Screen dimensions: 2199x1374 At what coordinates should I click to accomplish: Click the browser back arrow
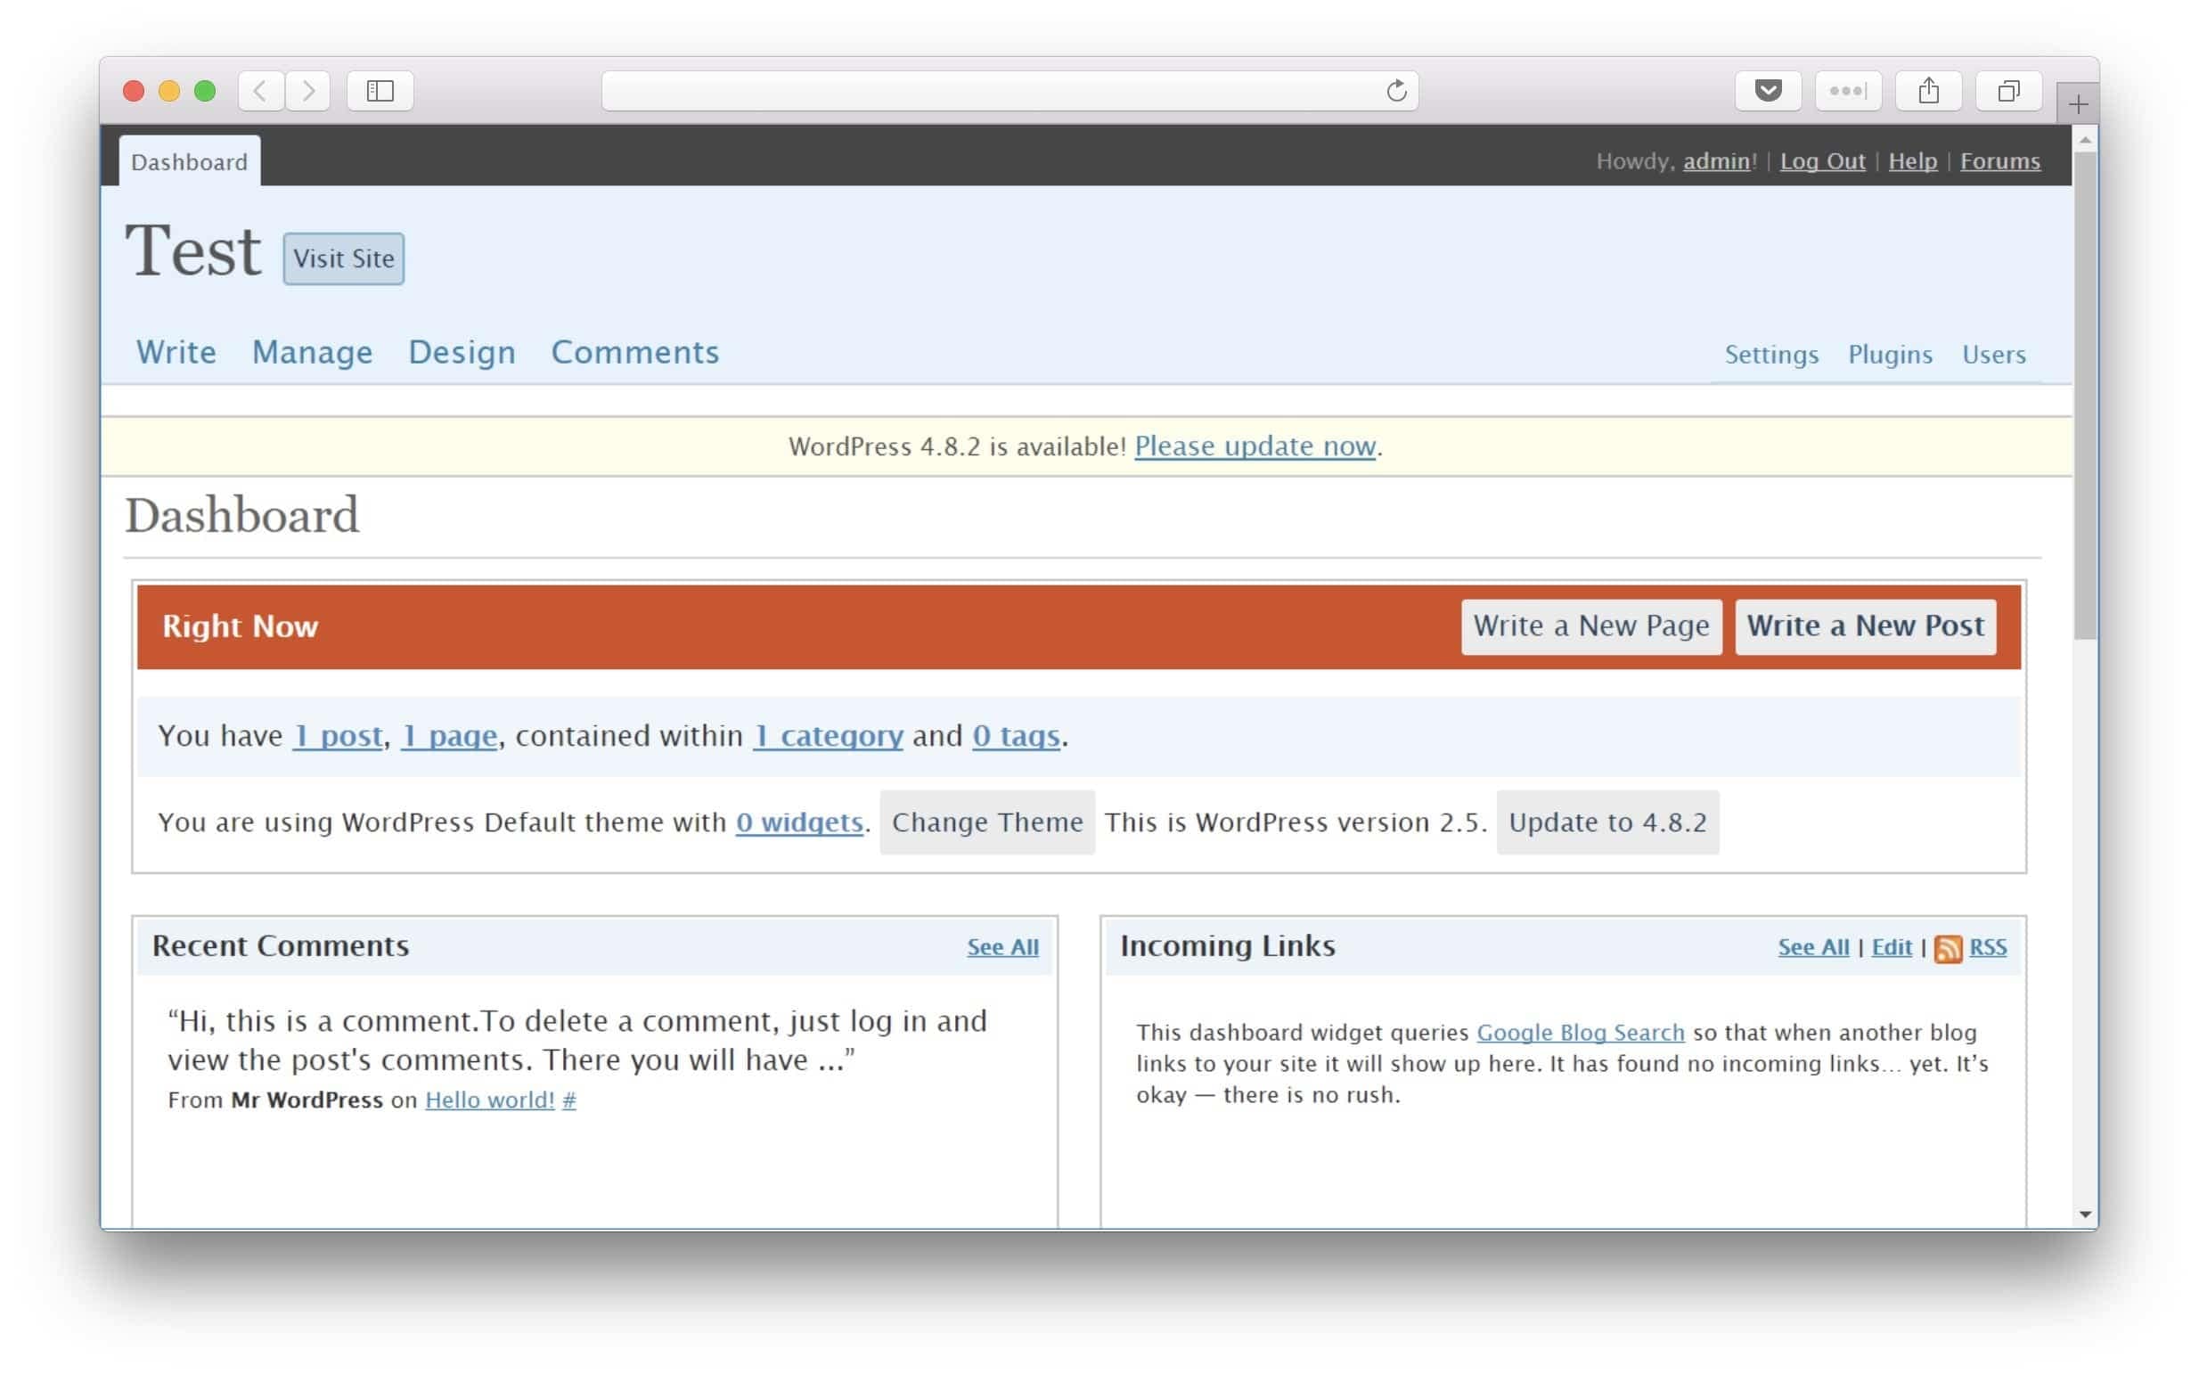point(260,91)
